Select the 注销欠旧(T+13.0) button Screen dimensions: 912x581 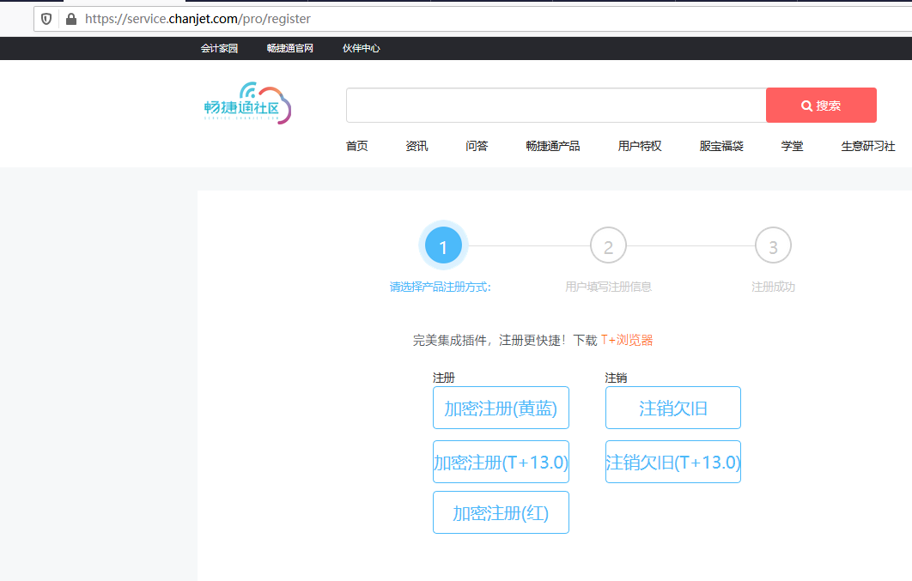click(673, 462)
